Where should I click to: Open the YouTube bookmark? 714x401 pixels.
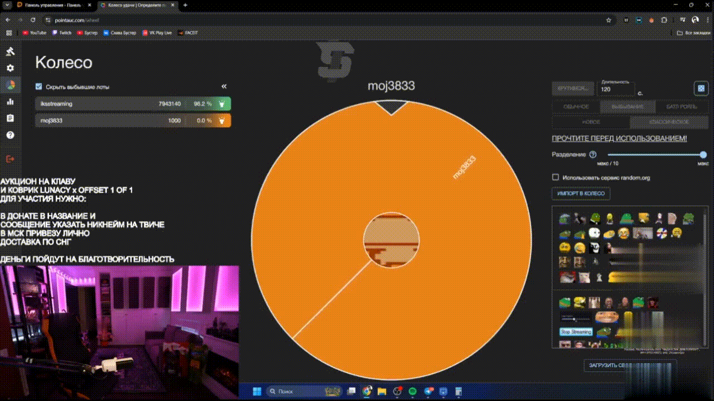[x=35, y=33]
